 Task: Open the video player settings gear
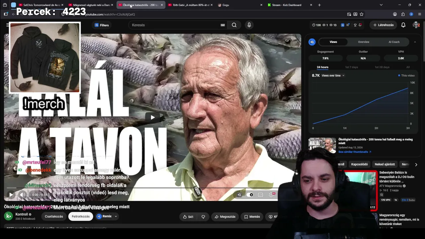(x=271, y=195)
